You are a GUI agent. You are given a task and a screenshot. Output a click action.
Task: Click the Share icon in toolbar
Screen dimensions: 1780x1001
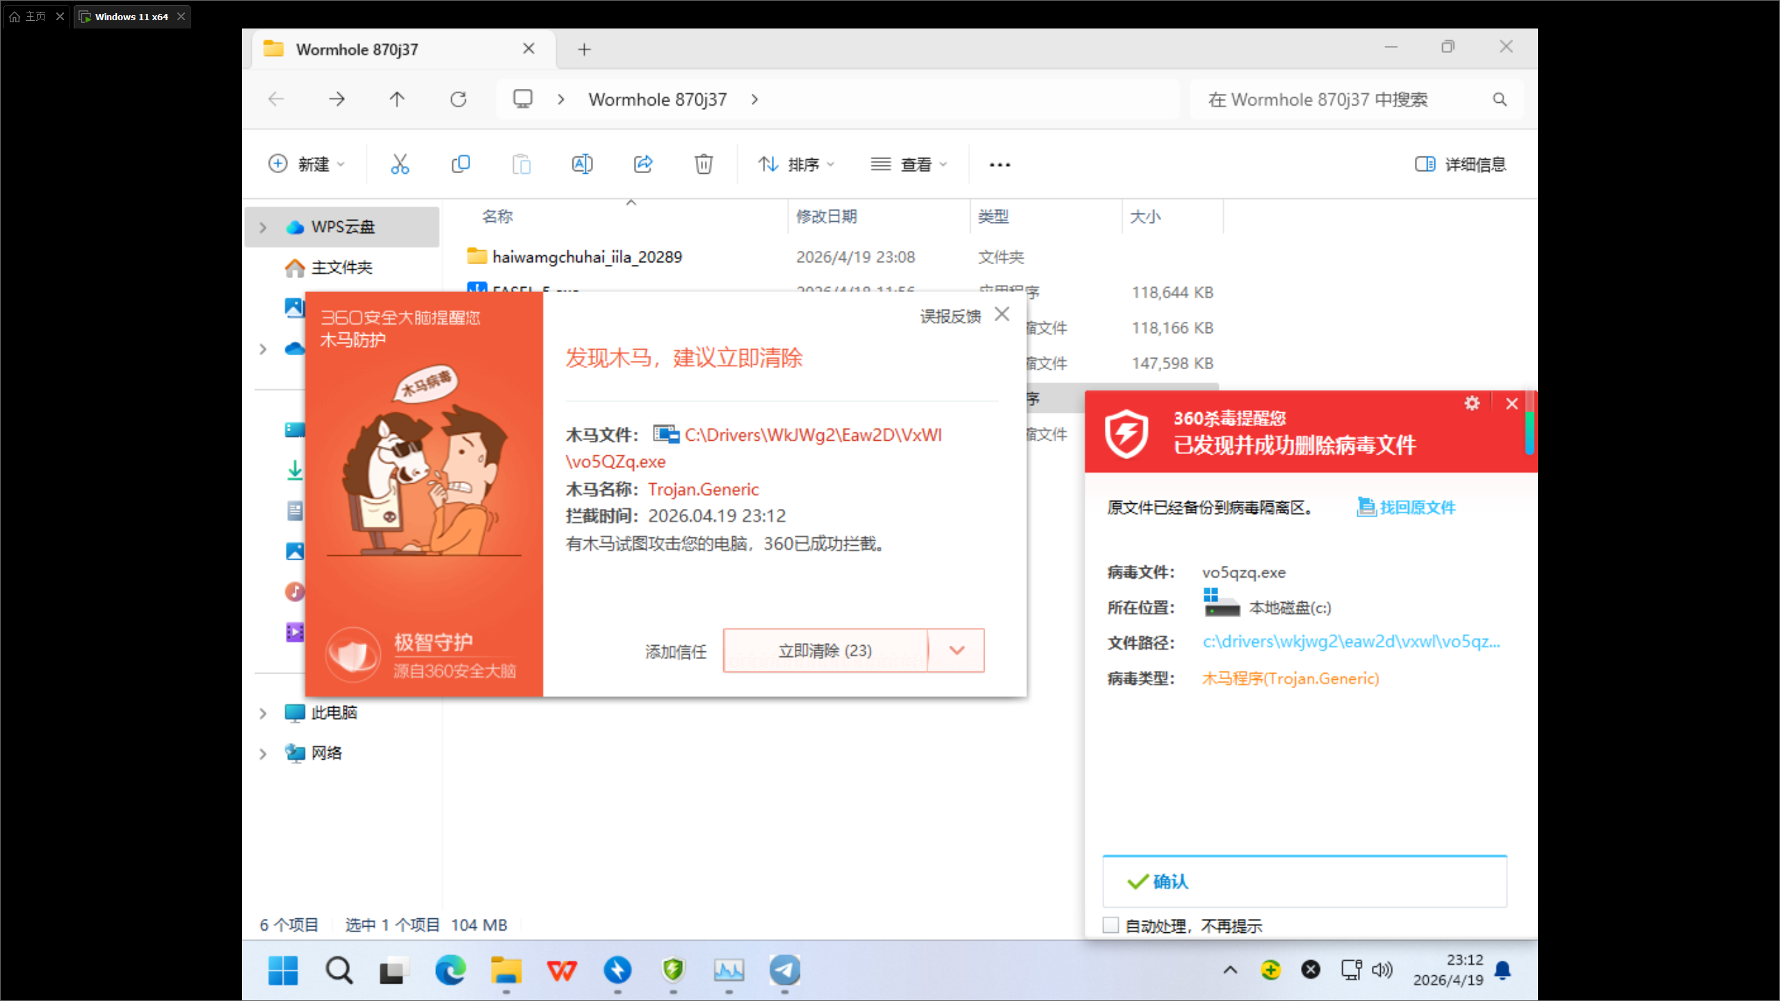click(x=643, y=164)
